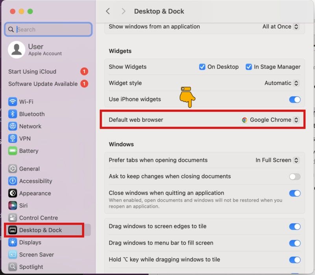
Task: Toggle Use iPhone widgets off
Action: pos(295,99)
